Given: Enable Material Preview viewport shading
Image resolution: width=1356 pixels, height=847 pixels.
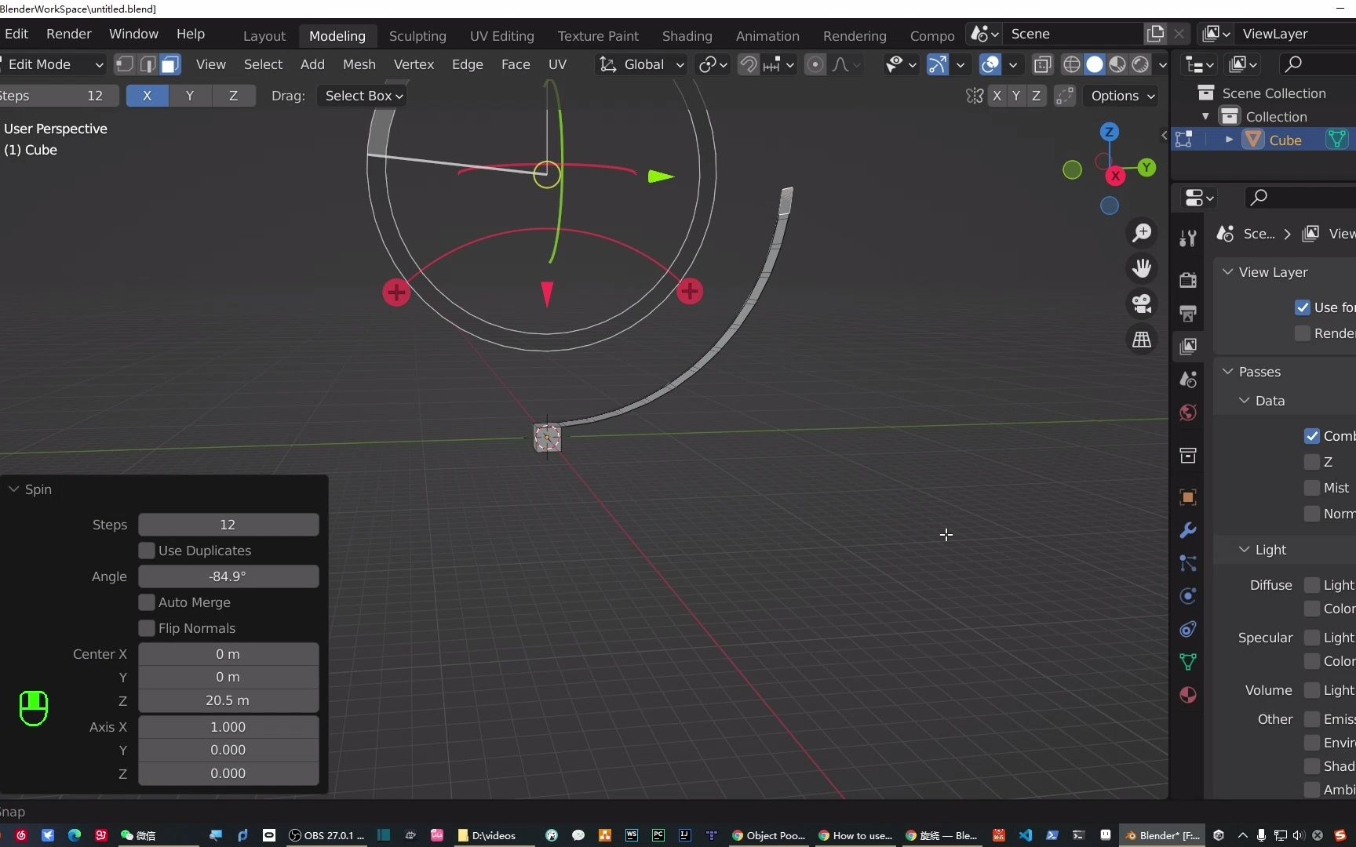Looking at the screenshot, I should click(1117, 64).
